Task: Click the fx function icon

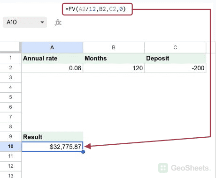Action: point(58,22)
